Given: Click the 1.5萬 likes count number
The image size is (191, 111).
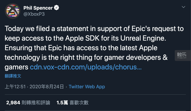Looking at the screenshot, I should coord(62,103).
